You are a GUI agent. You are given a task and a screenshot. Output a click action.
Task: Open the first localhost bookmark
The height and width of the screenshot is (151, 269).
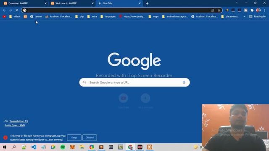point(58,17)
